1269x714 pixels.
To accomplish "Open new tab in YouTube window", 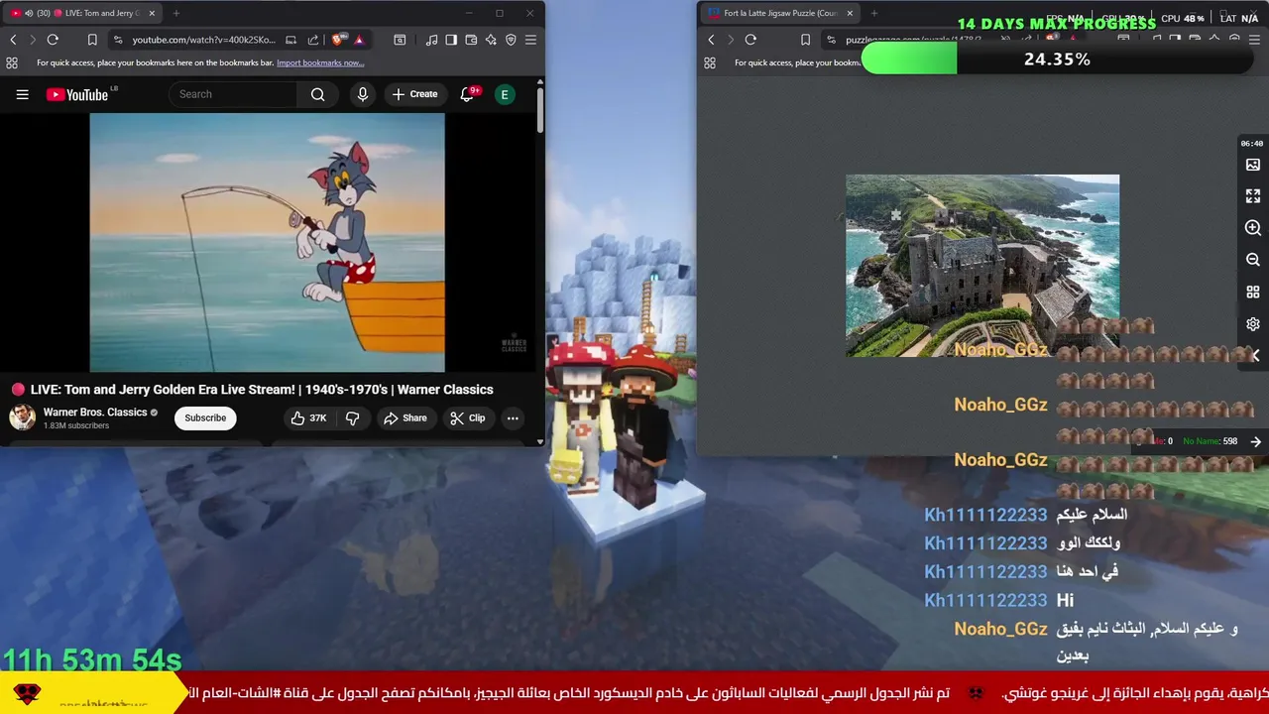I will 176,13.
